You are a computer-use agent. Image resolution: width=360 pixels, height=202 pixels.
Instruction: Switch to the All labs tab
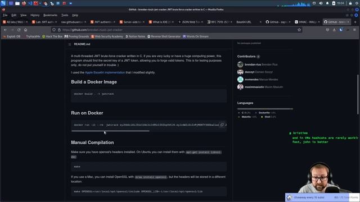[x=15, y=22]
